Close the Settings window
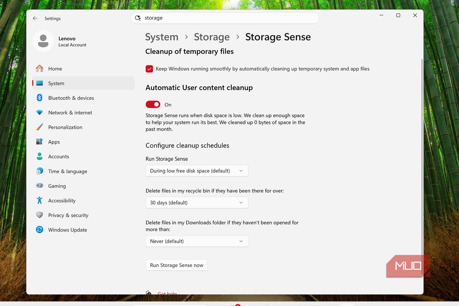The image size is (459, 306). [x=415, y=15]
